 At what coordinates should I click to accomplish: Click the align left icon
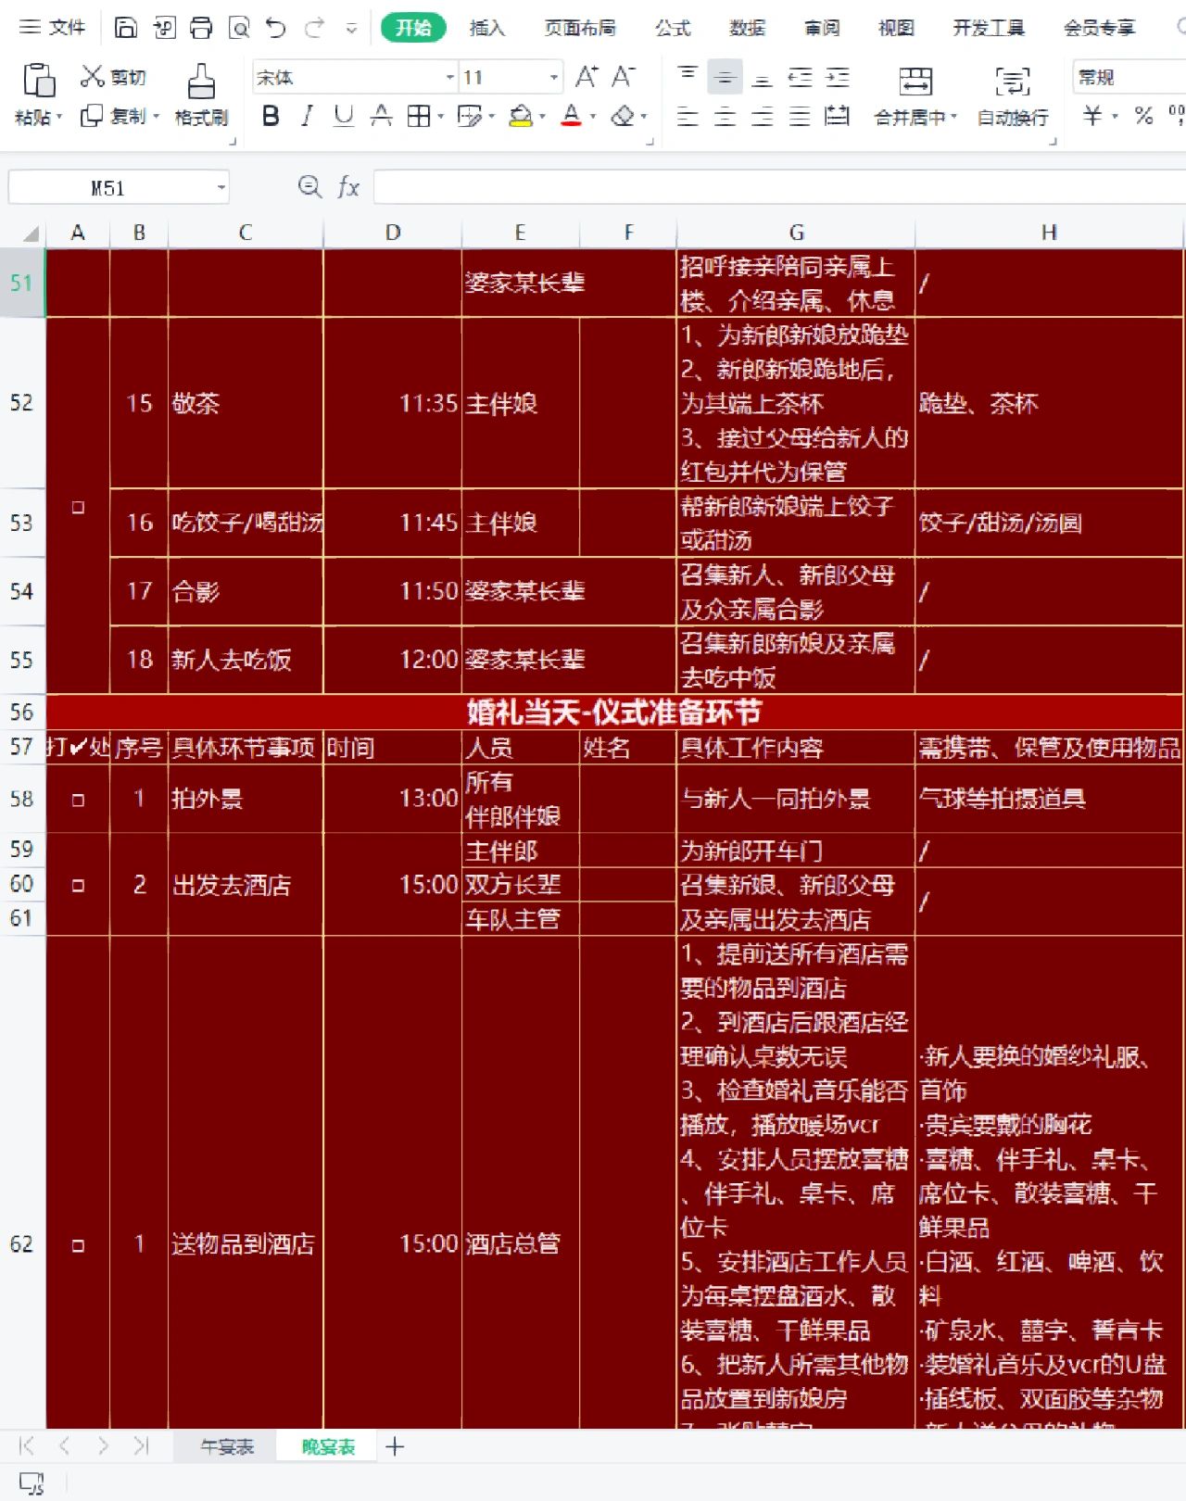coord(688,117)
